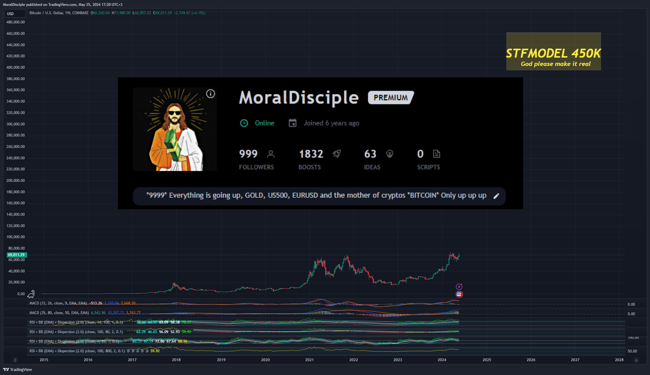Click the MoralDisciple username heading

[x=299, y=98]
